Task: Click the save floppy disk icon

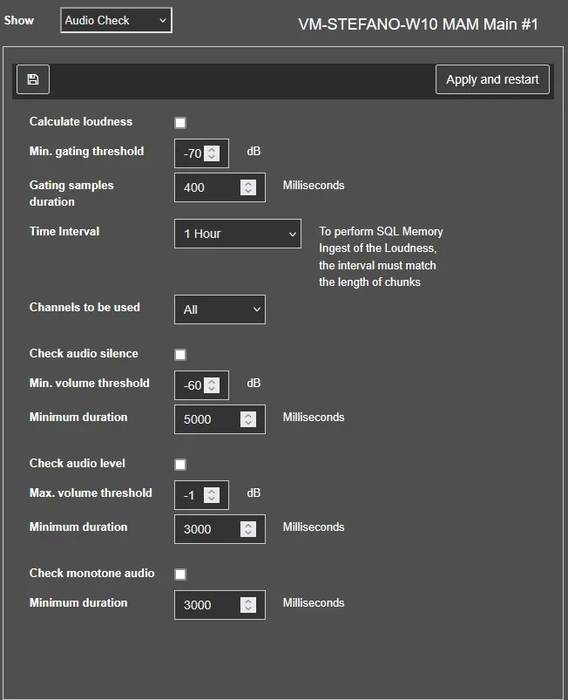Action: coord(33,79)
